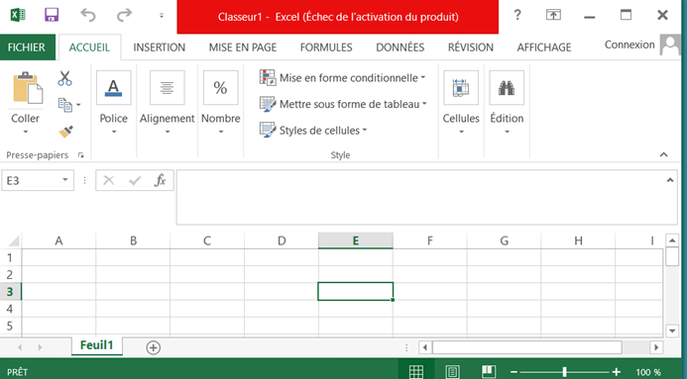The width and height of the screenshot is (687, 379).
Task: Select row 1 header
Action: (10, 257)
